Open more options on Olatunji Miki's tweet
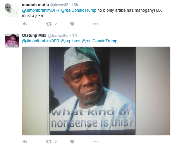Screen dimensions: 179x144 tap(95, 142)
